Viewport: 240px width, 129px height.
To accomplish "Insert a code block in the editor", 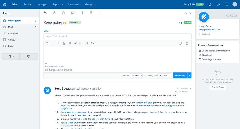I will pos(87,43).
